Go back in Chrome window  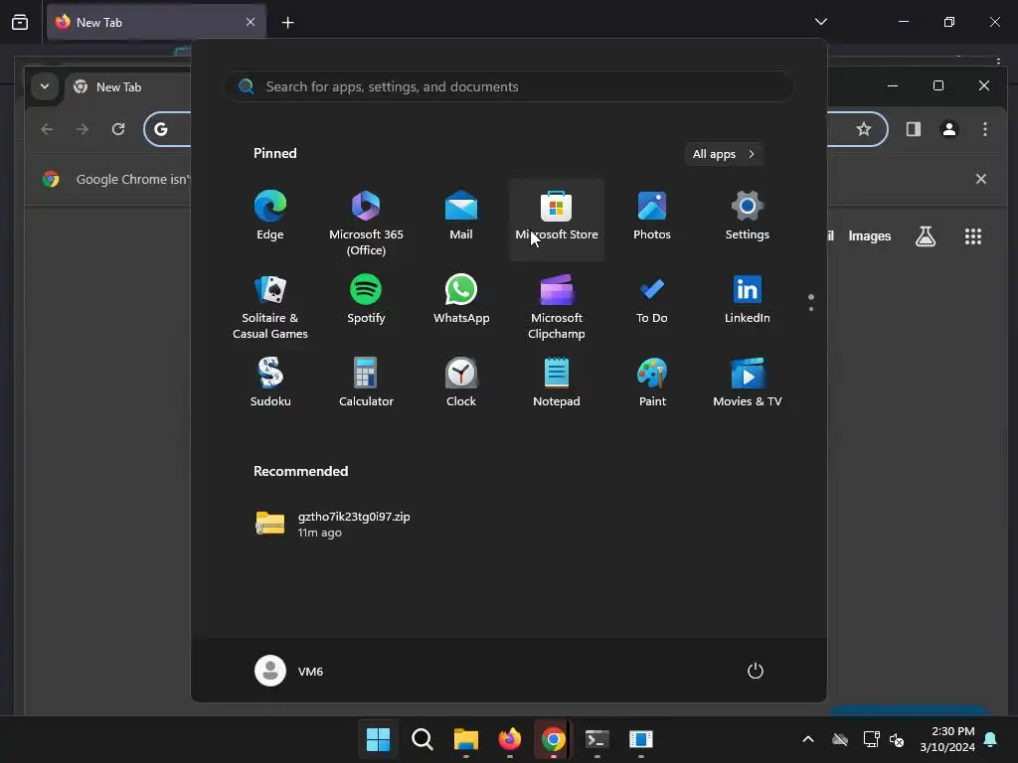(47, 129)
